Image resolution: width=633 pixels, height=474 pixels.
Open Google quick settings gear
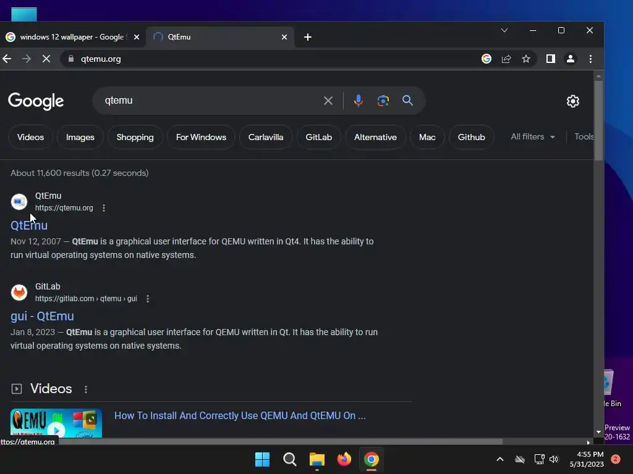tap(573, 101)
